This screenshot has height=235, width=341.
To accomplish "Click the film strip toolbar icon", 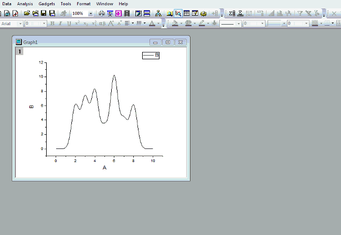I will click(x=126, y=13).
